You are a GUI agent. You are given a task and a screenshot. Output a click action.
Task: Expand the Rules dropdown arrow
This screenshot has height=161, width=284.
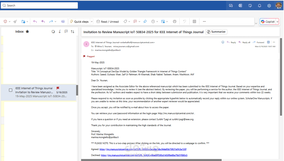click(x=167, y=22)
